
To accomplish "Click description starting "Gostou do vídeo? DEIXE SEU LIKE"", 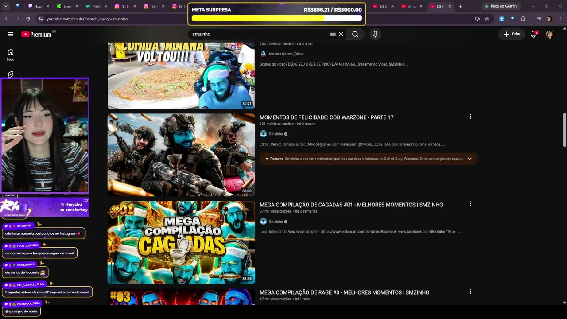I will coord(334,64).
